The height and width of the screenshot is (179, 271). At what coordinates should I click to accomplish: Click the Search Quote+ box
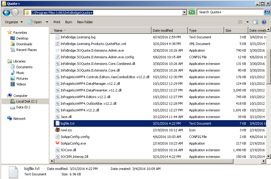[x=230, y=12]
